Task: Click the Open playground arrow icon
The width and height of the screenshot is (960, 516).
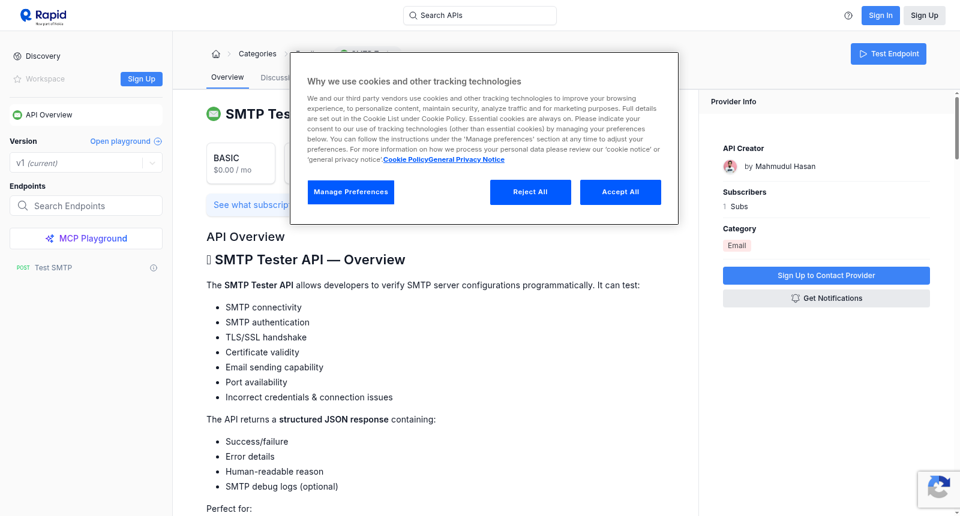Action: (158, 141)
